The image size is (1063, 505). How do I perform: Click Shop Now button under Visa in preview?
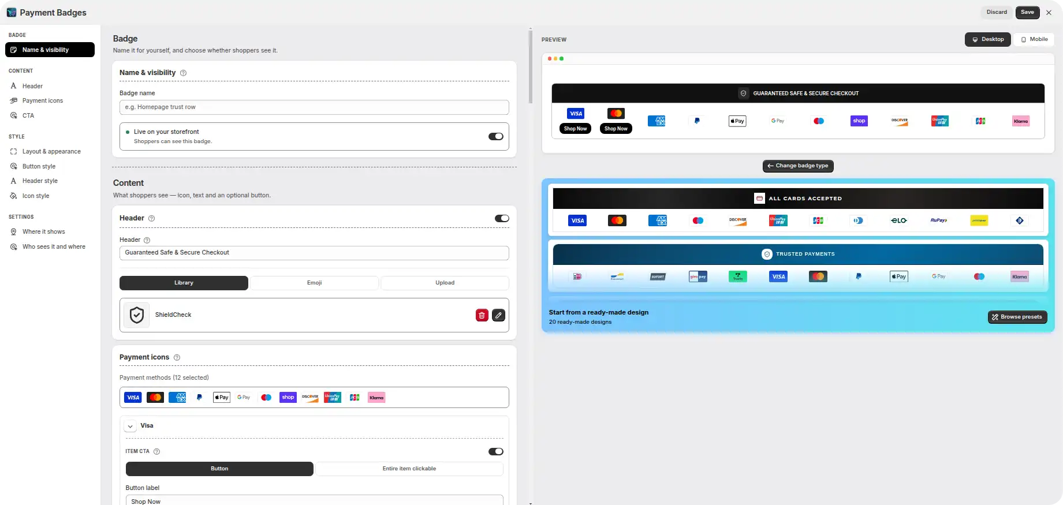pyautogui.click(x=575, y=129)
